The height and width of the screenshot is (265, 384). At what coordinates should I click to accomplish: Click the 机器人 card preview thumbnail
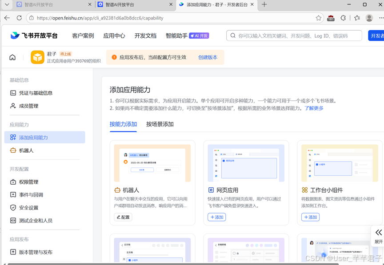tap(152, 163)
